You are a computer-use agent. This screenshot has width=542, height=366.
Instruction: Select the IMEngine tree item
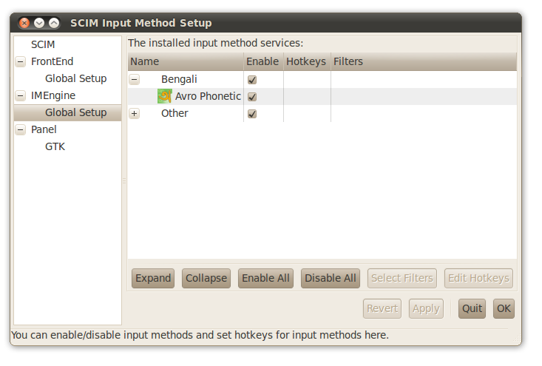tap(53, 95)
